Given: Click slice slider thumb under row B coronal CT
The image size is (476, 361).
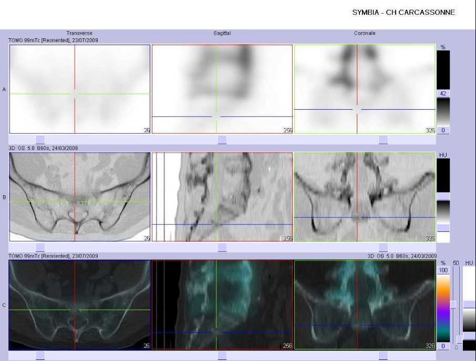Looking at the screenshot, I should click(x=383, y=247).
